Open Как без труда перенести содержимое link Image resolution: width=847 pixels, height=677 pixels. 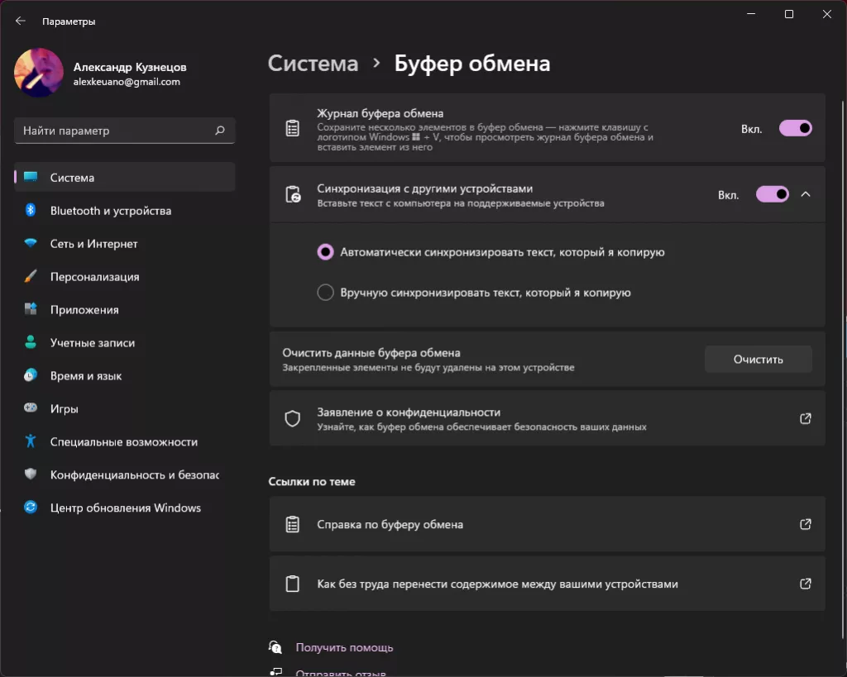click(x=497, y=584)
